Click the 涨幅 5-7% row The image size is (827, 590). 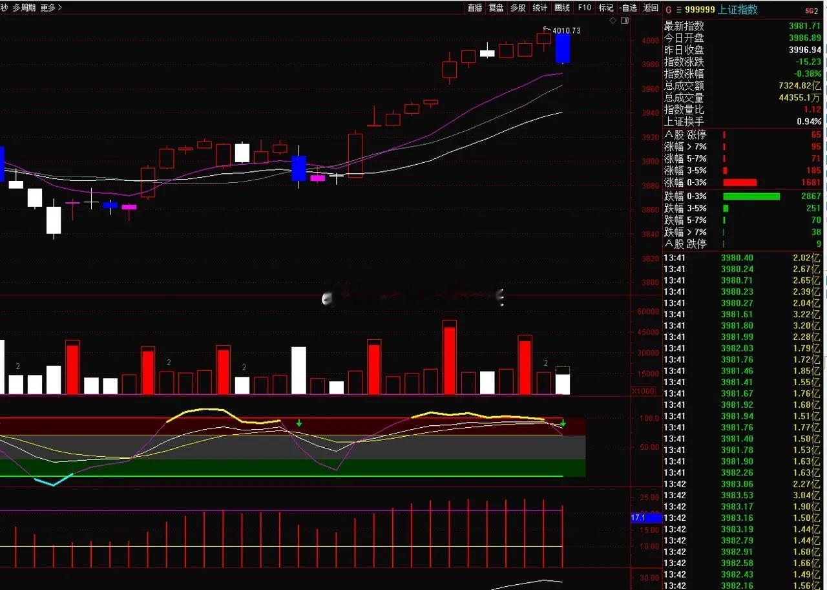coord(744,158)
